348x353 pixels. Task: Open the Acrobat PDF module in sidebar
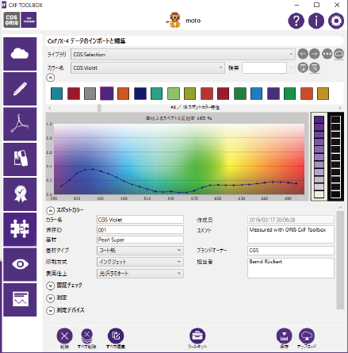point(20,124)
